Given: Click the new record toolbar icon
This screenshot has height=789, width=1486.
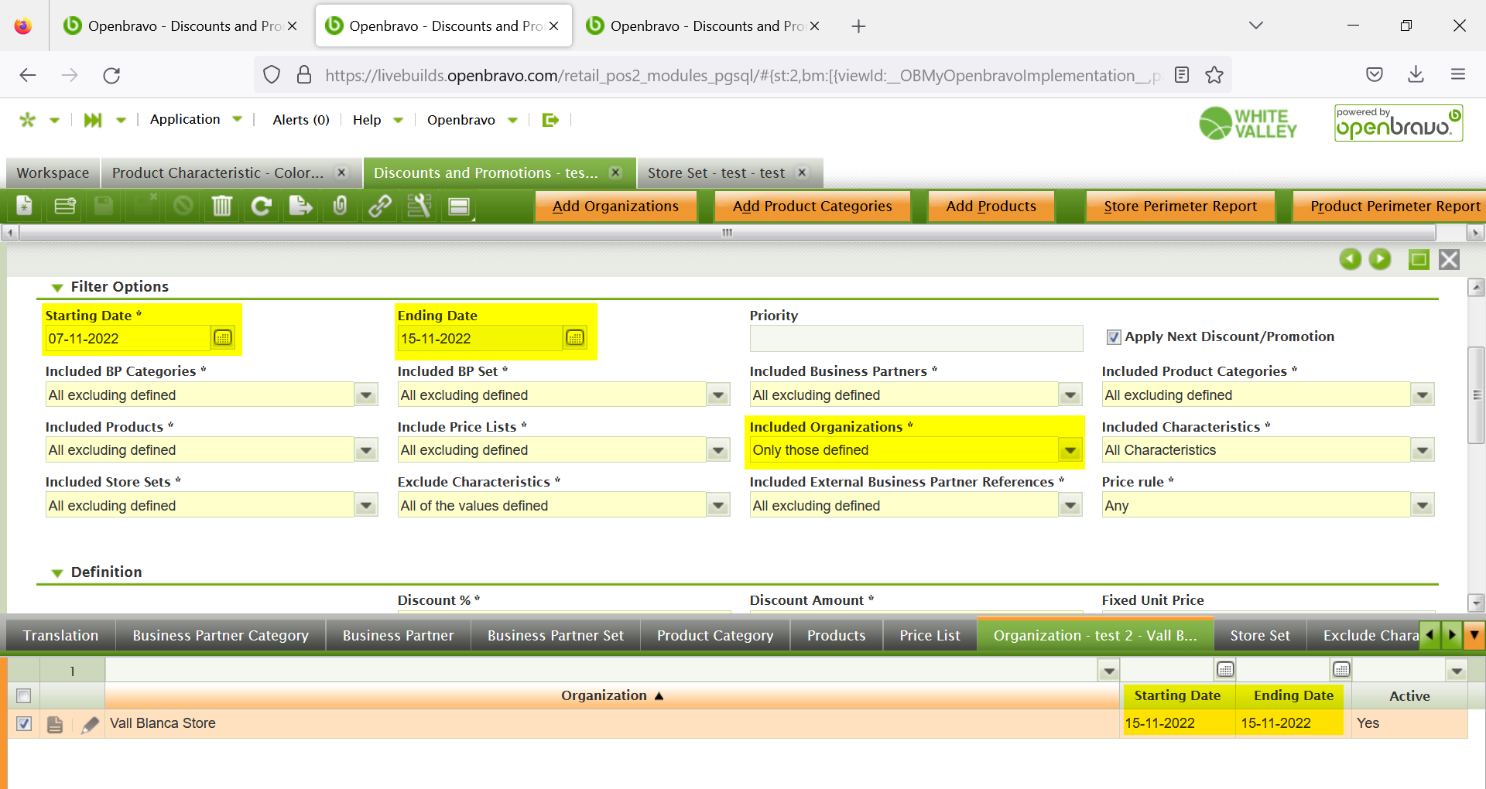Looking at the screenshot, I should coord(25,206).
